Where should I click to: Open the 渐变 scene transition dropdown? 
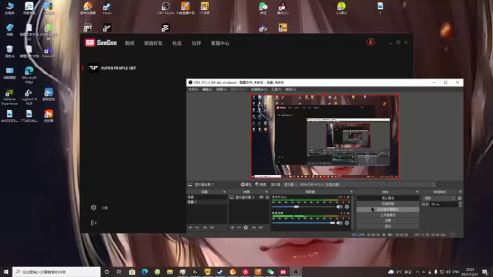(439, 198)
